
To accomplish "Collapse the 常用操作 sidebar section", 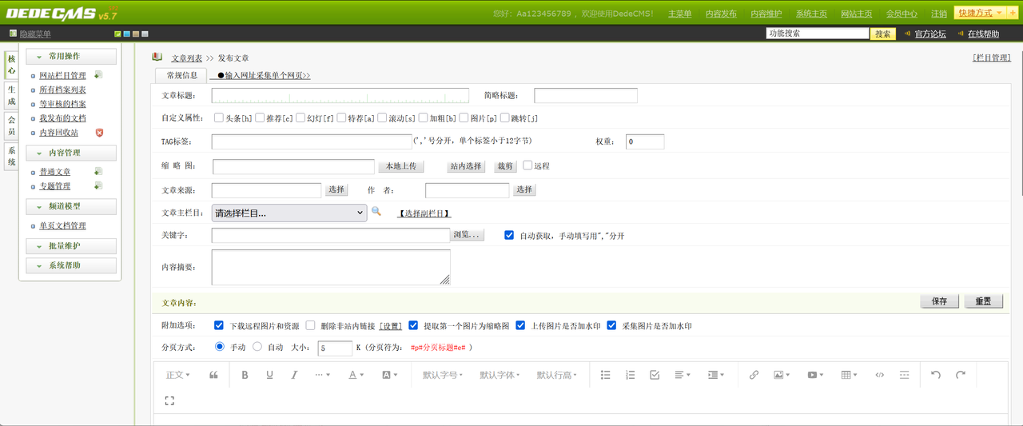I will click(71, 57).
